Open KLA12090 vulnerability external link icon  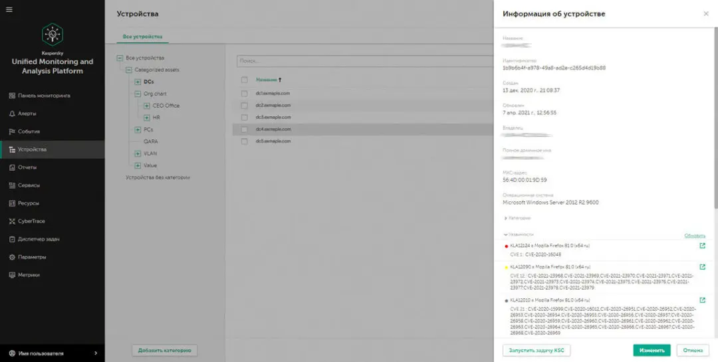click(703, 267)
